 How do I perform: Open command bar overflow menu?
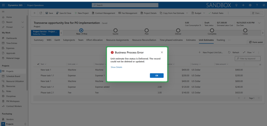click(228, 13)
